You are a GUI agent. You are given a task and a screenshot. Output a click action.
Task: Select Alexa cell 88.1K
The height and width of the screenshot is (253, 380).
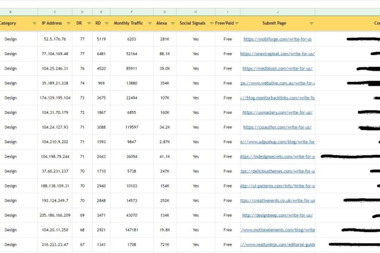165,53
